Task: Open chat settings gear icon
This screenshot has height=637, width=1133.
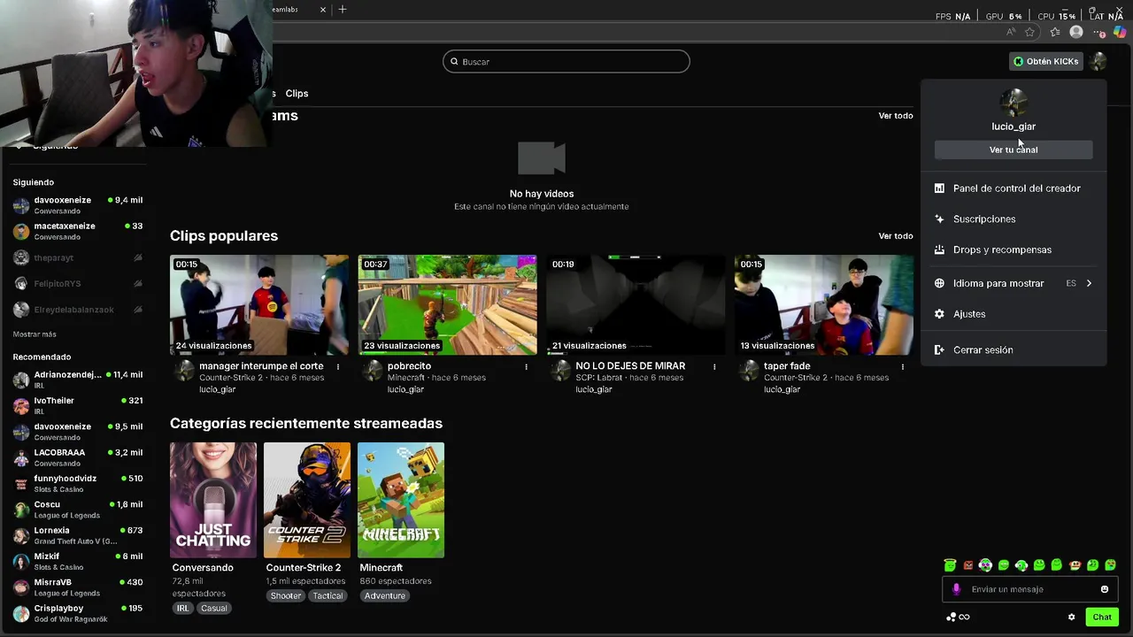Action: tap(1071, 617)
